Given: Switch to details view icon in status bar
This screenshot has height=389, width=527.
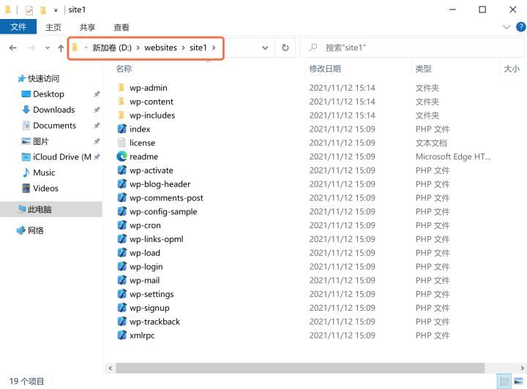Looking at the screenshot, I should tap(504, 381).
